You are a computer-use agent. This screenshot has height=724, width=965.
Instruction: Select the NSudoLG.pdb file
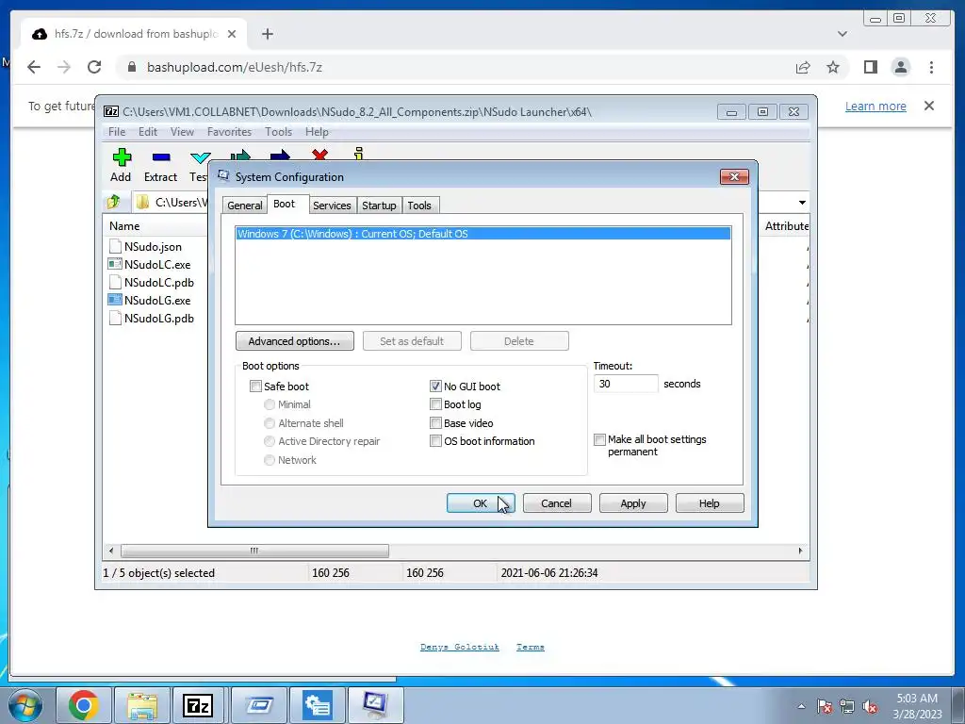click(158, 319)
